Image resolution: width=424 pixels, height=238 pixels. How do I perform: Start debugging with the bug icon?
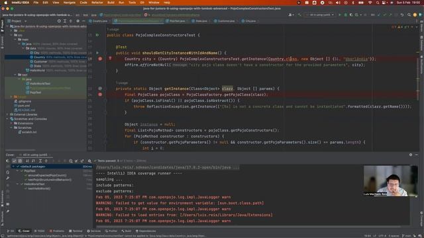pos(346,15)
